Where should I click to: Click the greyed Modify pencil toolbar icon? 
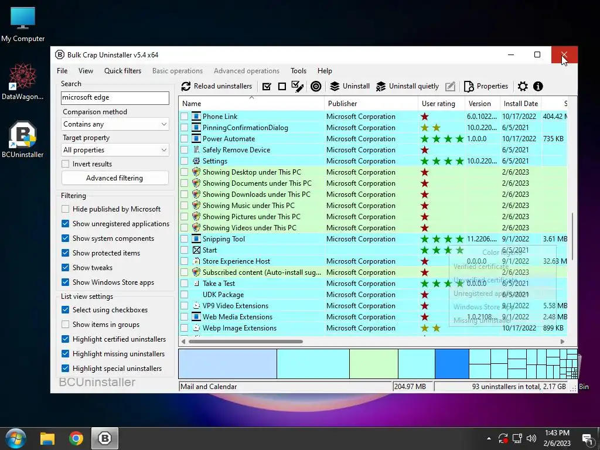[x=451, y=87]
